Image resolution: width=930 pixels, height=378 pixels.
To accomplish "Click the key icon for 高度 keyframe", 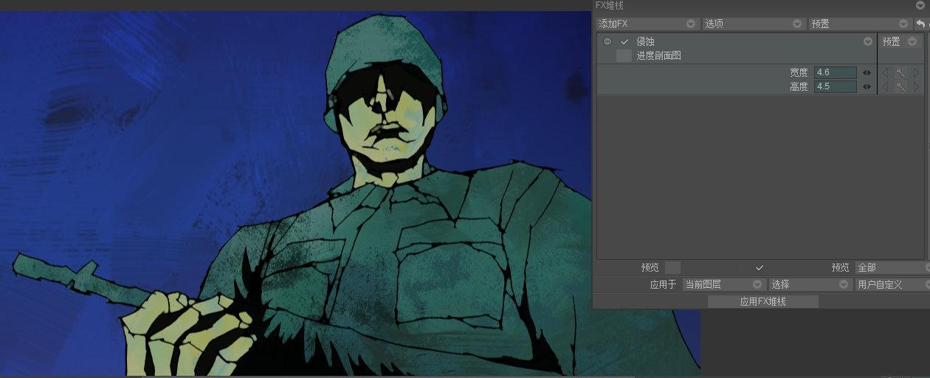I will pyautogui.click(x=900, y=86).
